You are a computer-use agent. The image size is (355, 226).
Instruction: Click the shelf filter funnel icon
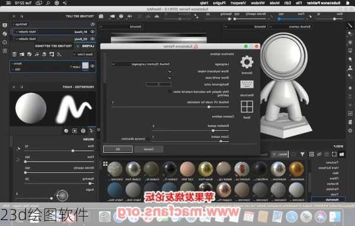(x=302, y=154)
